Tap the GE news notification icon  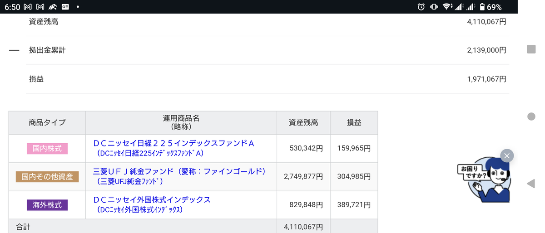click(x=65, y=7)
